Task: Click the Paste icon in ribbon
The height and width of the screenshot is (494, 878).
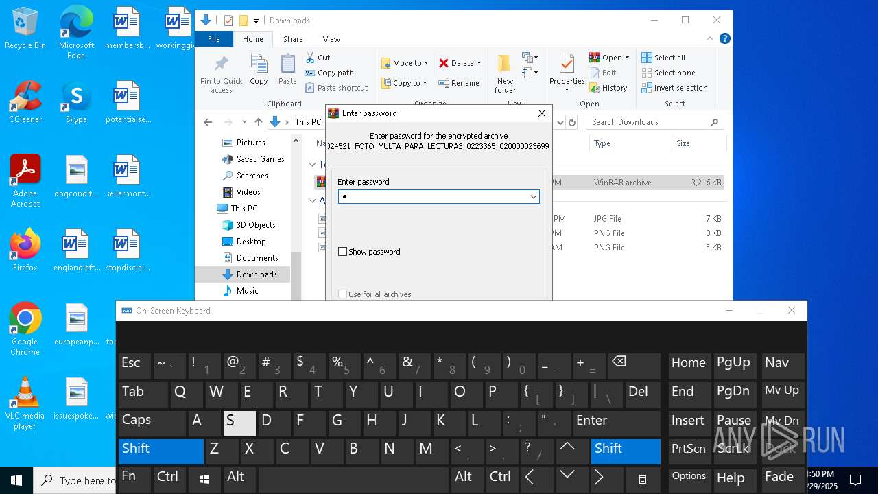Action: pyautogui.click(x=287, y=70)
